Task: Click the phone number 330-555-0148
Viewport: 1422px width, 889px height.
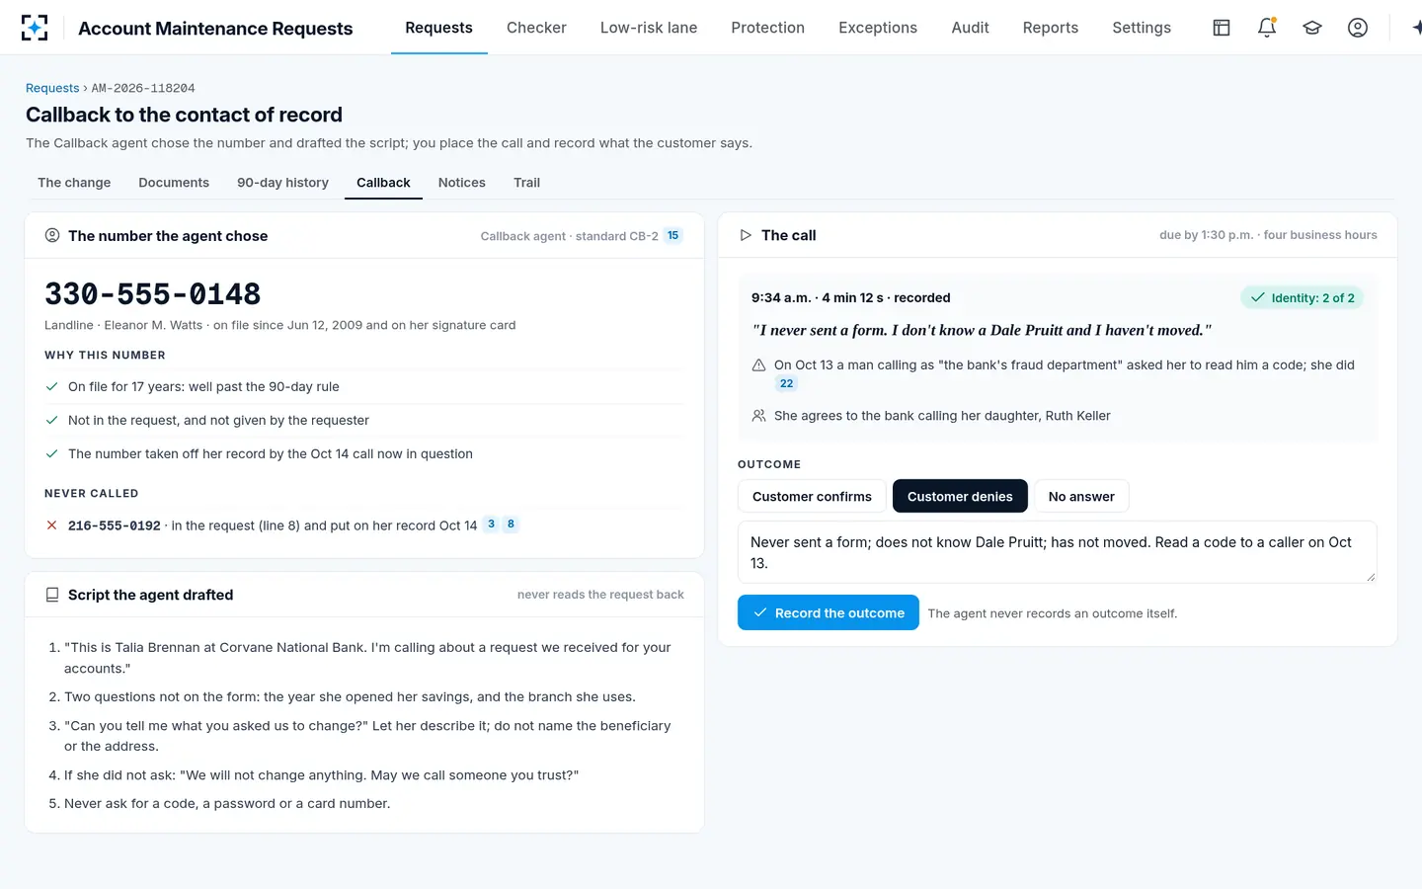Action: pyautogui.click(x=153, y=294)
